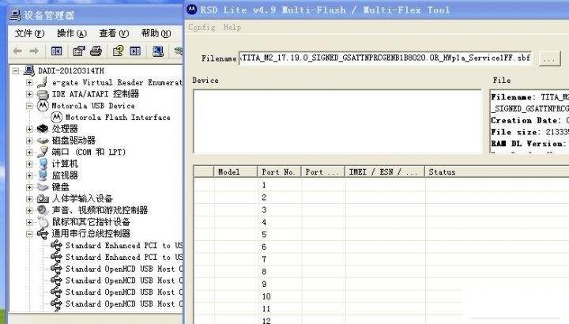569x324 pixels.
Task: Click the Help toolbar icon with question mark
Action: pos(118,51)
